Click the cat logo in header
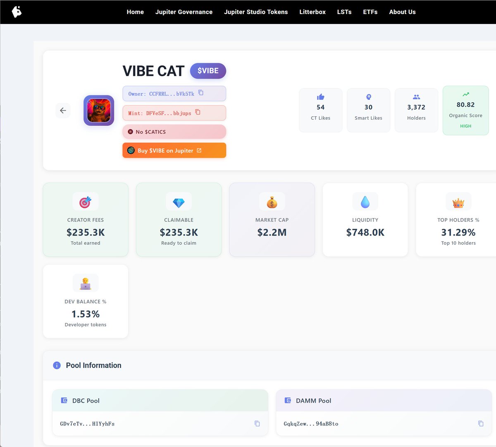The height and width of the screenshot is (447, 496). point(17,12)
